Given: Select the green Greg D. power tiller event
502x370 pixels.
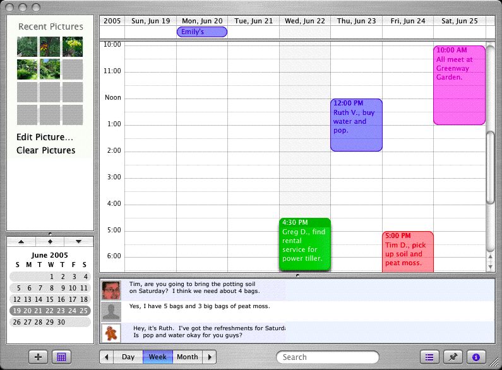Looking at the screenshot, I should point(305,245).
